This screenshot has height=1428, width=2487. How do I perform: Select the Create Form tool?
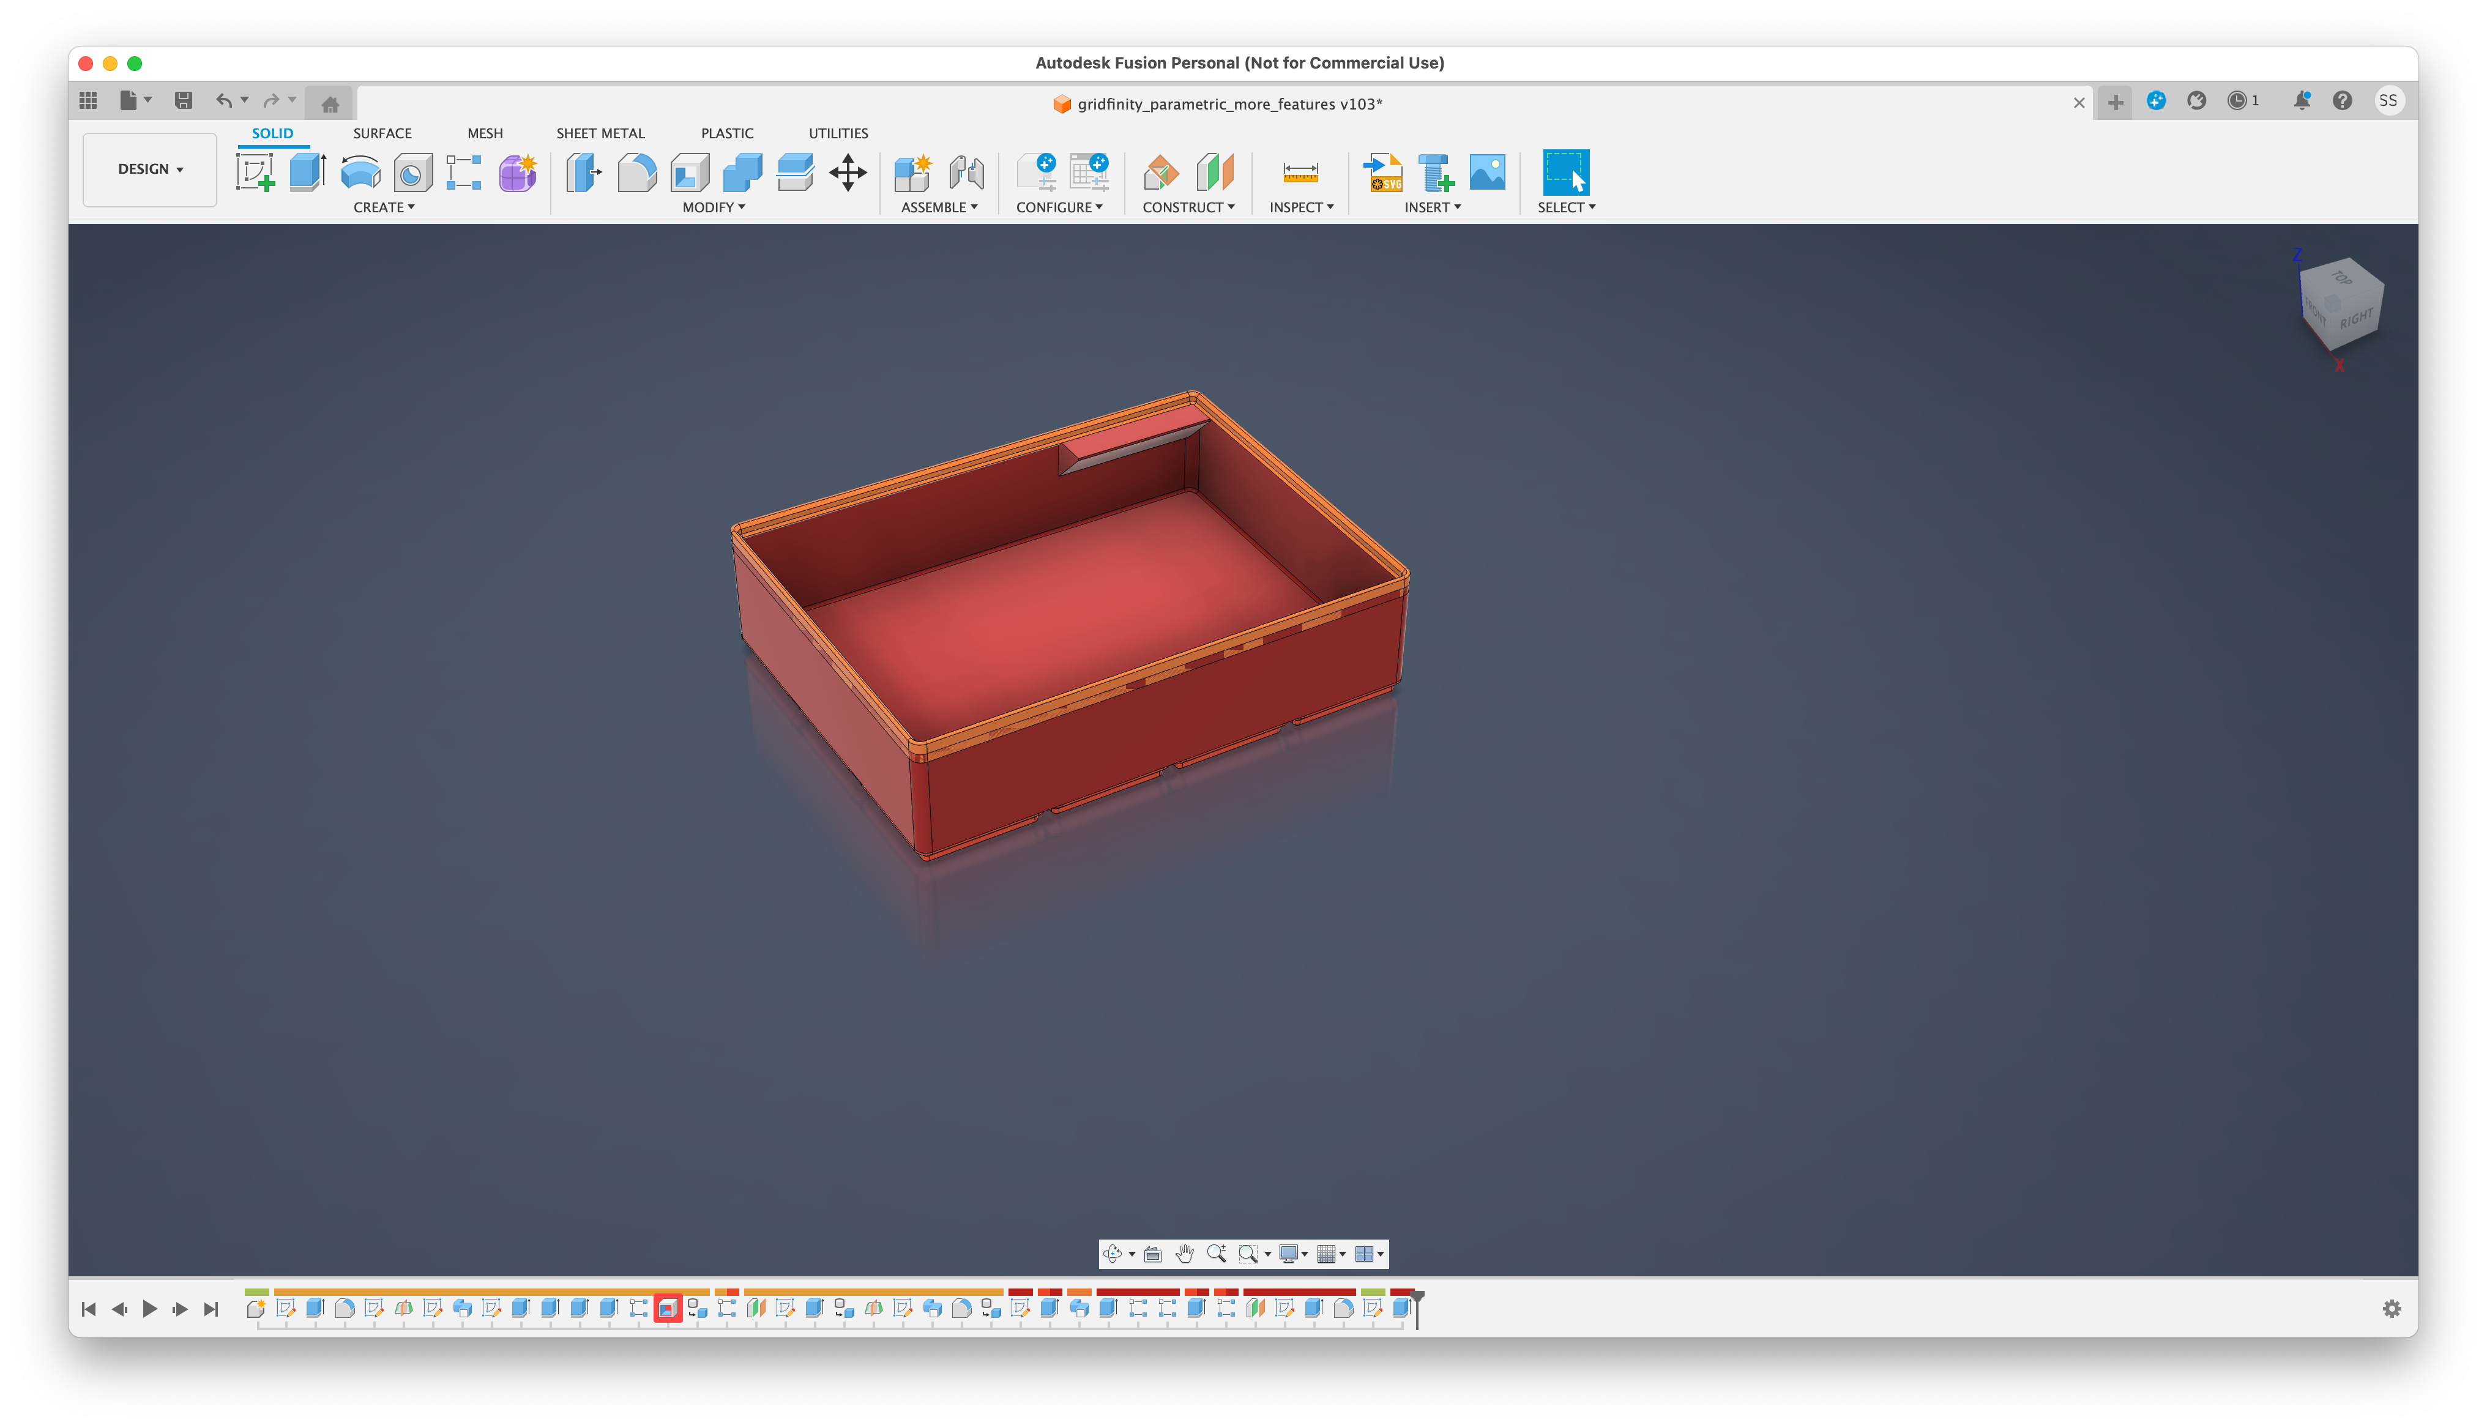click(517, 173)
